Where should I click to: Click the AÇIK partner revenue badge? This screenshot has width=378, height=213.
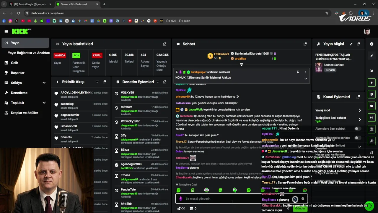tap(76, 55)
